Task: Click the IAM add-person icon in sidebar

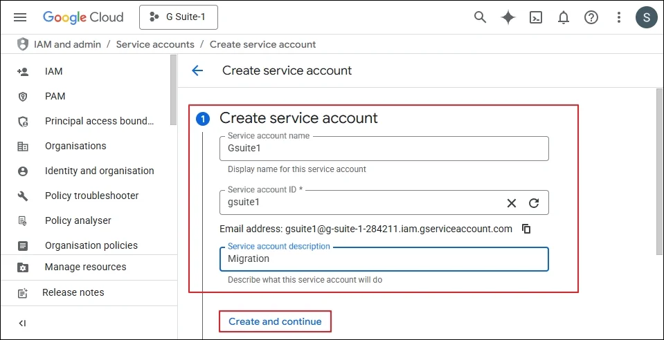Action: coord(23,71)
